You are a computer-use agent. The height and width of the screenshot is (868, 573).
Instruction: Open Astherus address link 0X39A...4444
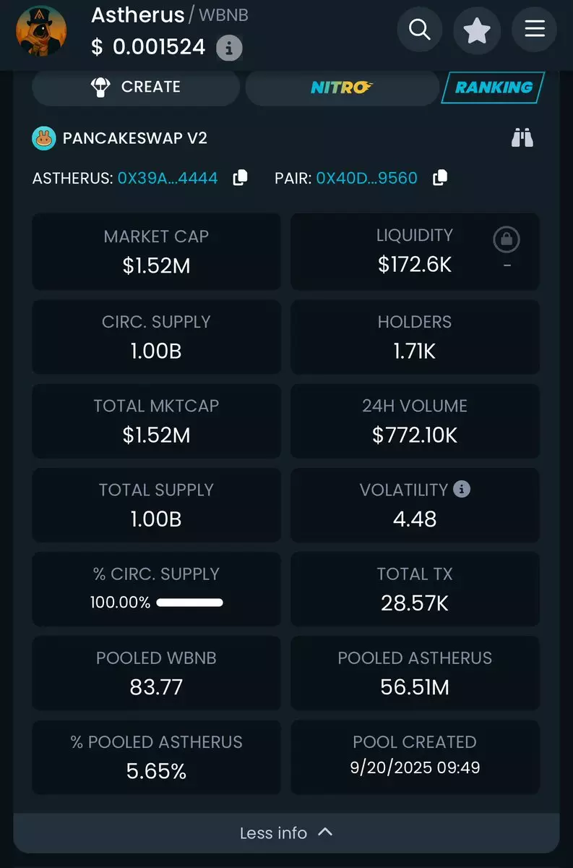click(x=168, y=178)
